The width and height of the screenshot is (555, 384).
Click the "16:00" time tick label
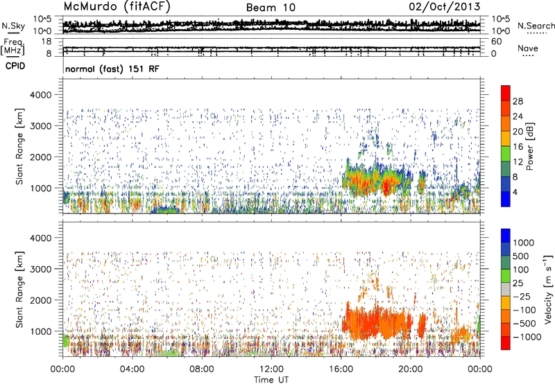click(x=341, y=369)
